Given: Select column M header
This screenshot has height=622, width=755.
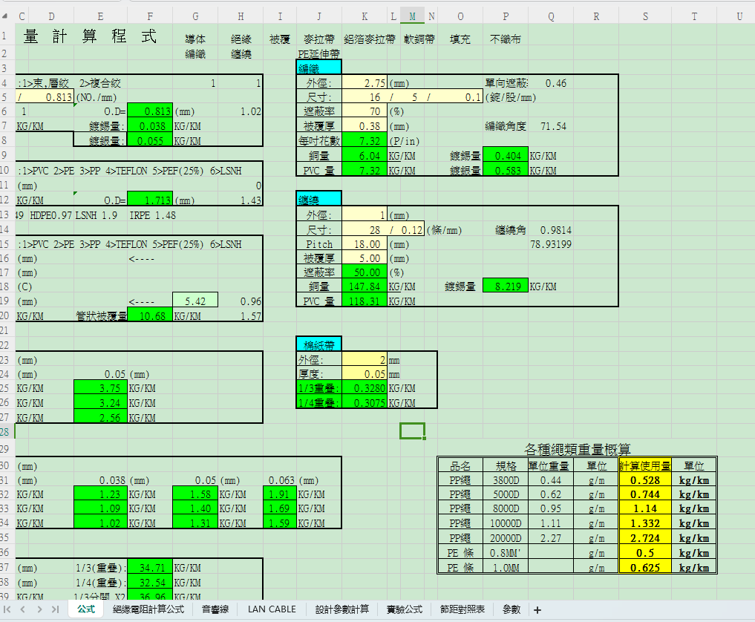Looking at the screenshot, I should [412, 16].
